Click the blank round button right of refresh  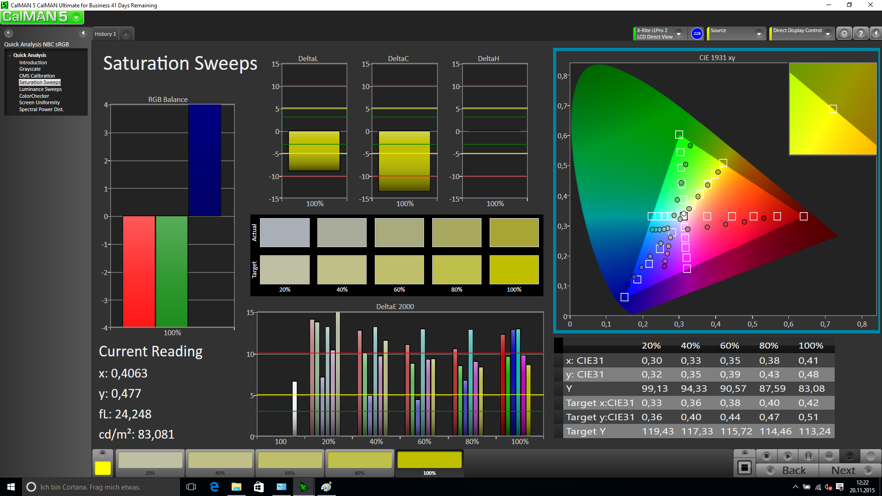pos(871,456)
